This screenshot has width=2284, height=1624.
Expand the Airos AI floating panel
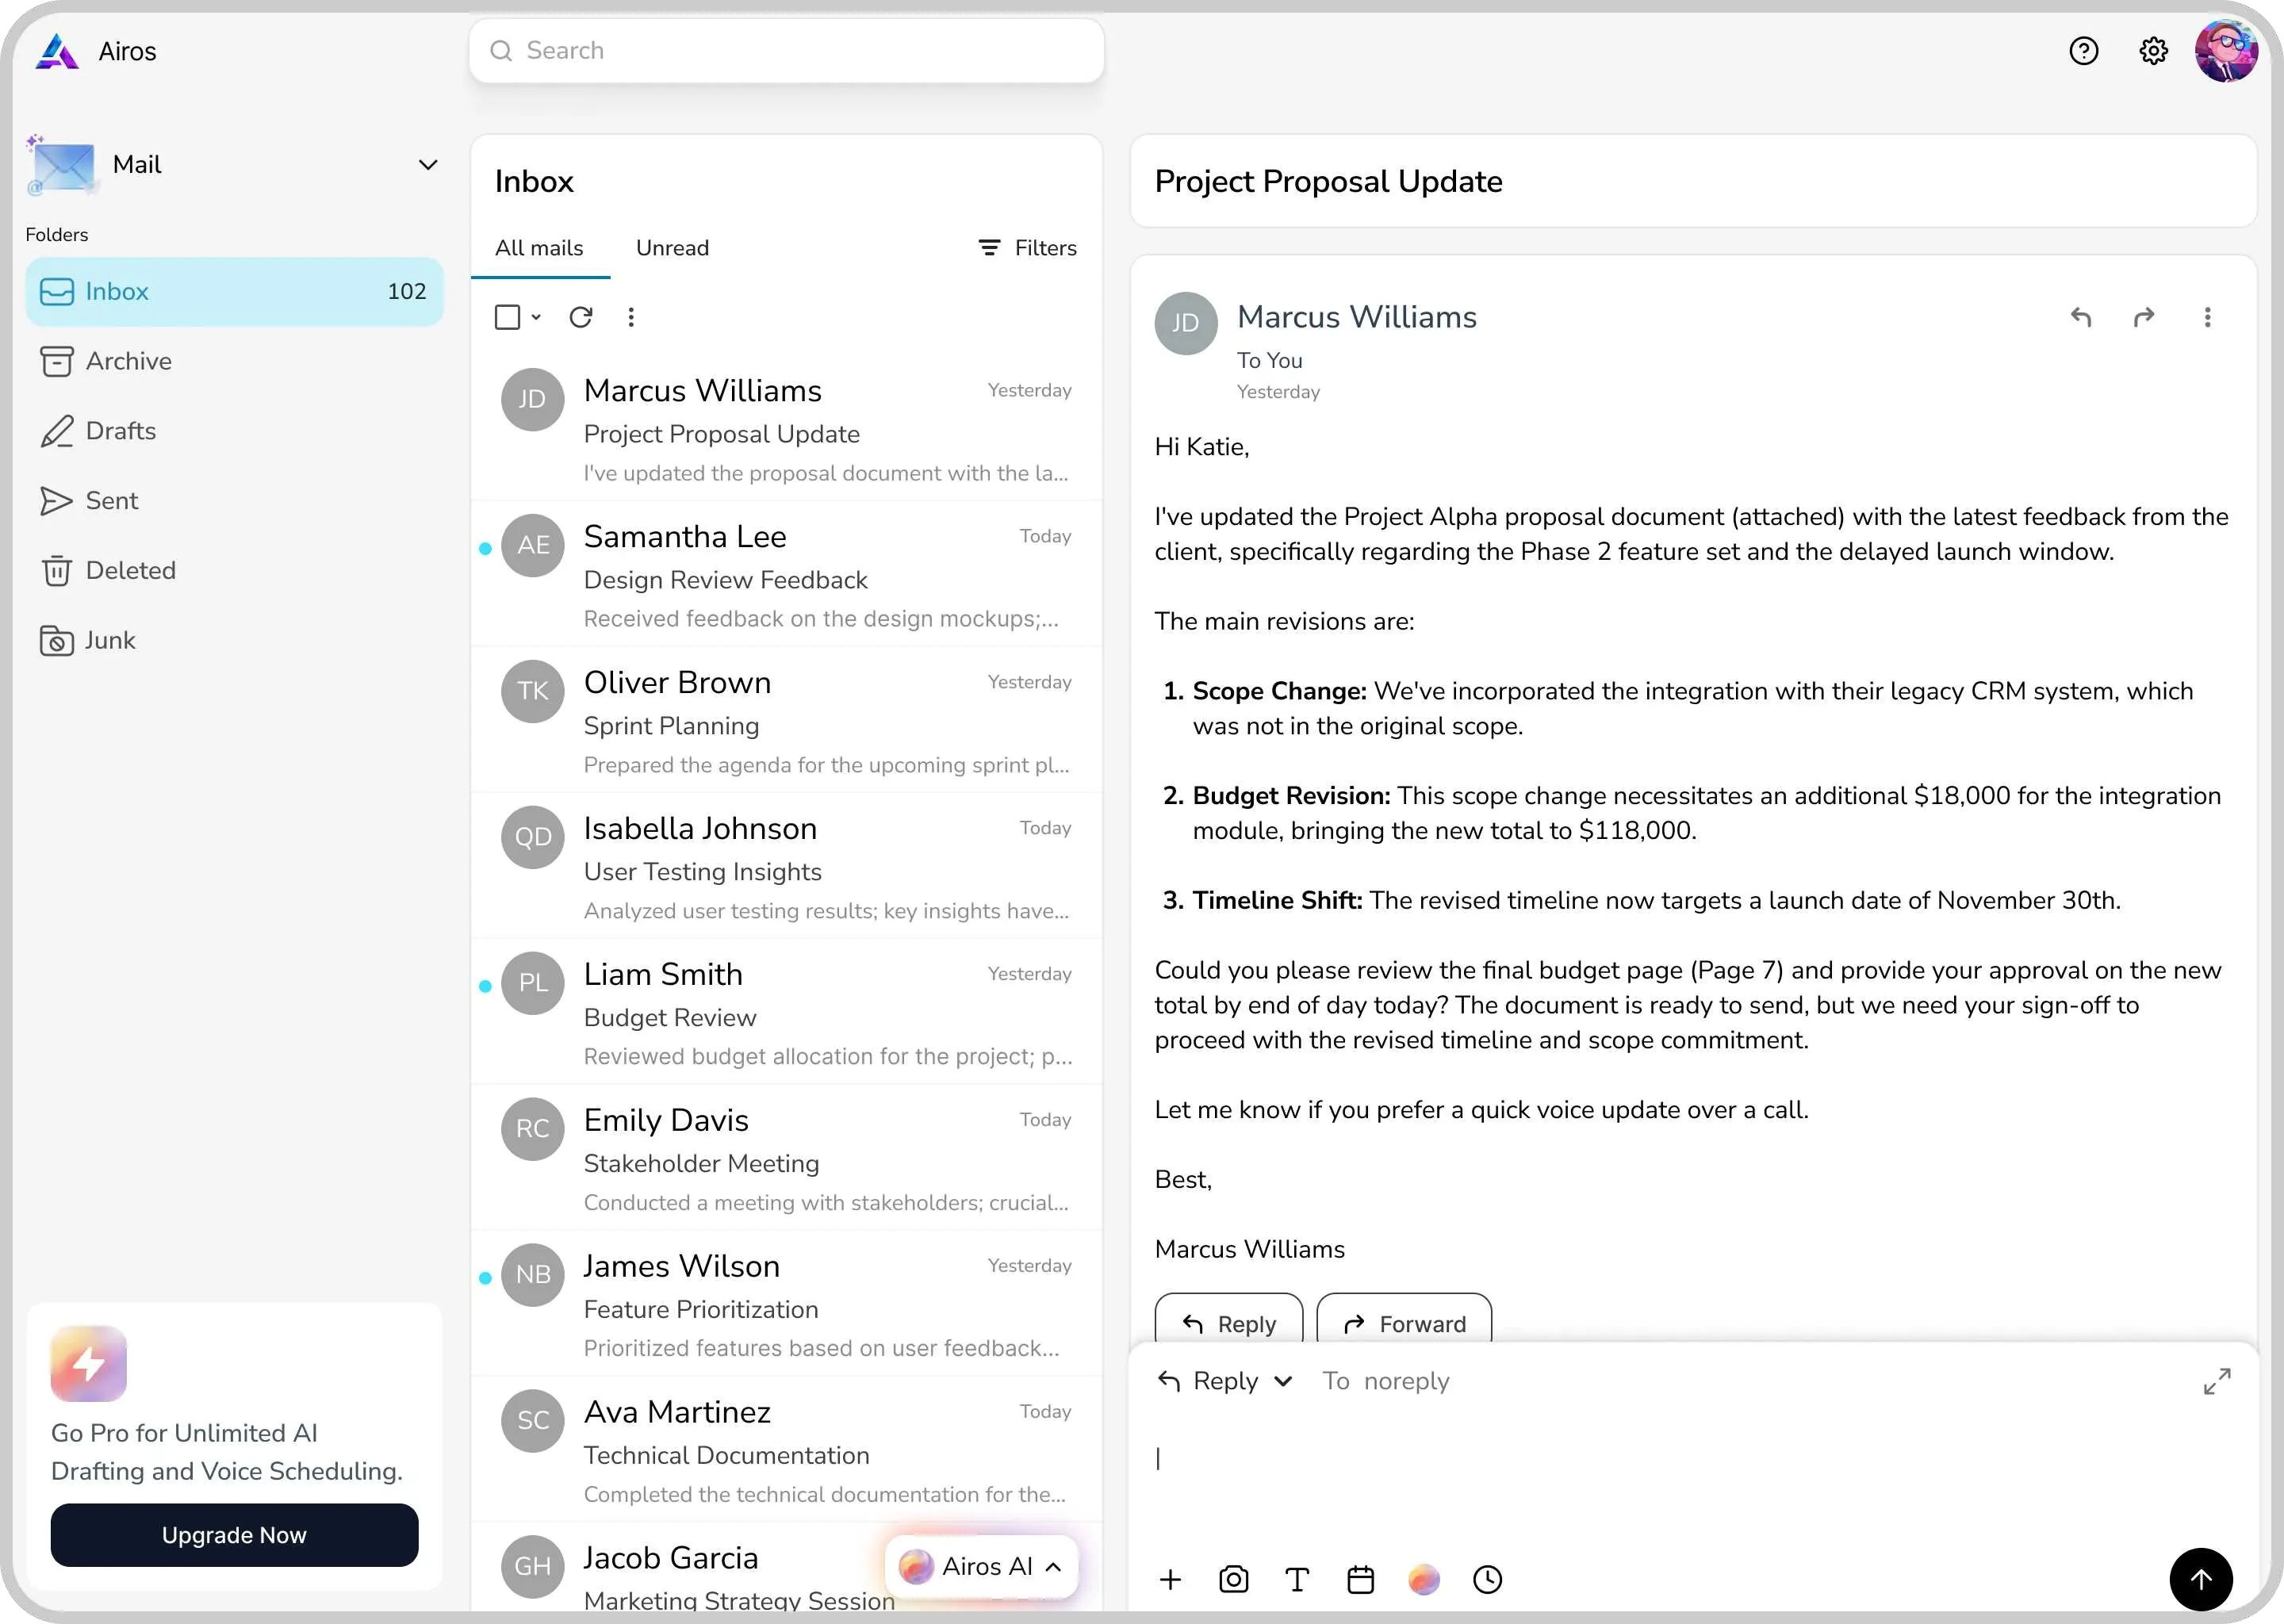coord(981,1567)
